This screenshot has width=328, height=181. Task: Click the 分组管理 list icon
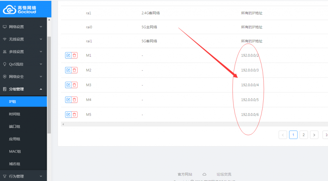pos(4,89)
